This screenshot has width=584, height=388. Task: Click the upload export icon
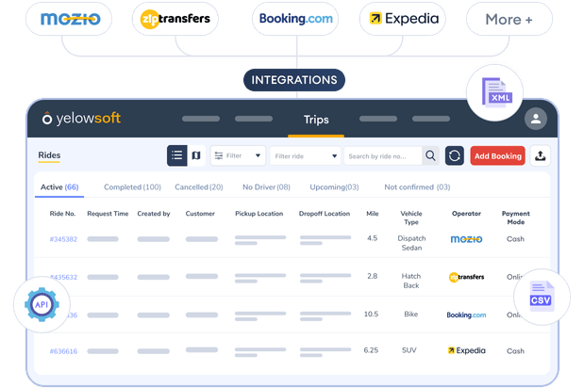pyautogui.click(x=540, y=155)
